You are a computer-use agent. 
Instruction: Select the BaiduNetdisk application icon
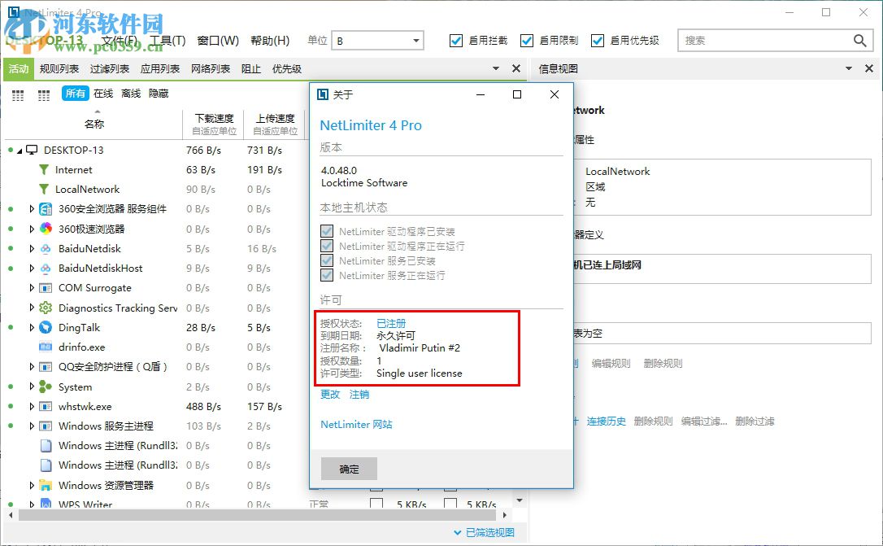click(45, 248)
